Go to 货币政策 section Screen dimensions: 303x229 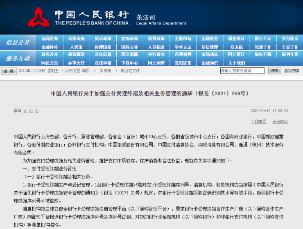(103, 38)
